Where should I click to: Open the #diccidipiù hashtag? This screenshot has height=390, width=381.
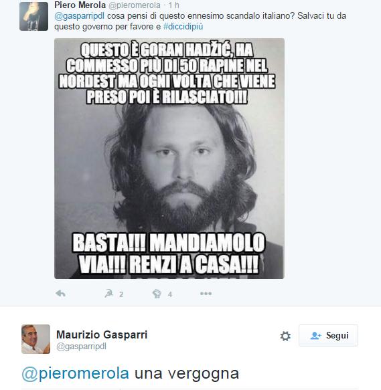point(183,27)
